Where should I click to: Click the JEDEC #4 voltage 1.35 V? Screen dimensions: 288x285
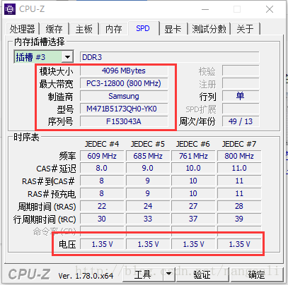tap(102, 244)
